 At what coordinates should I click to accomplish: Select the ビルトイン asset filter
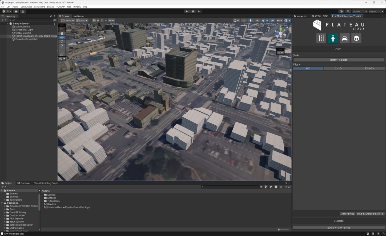pyautogui.click(x=369, y=69)
